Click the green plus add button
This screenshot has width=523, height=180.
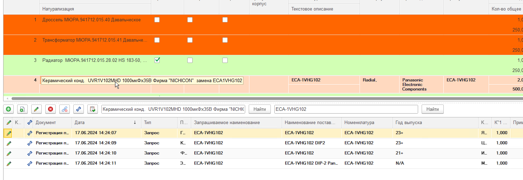(8, 109)
